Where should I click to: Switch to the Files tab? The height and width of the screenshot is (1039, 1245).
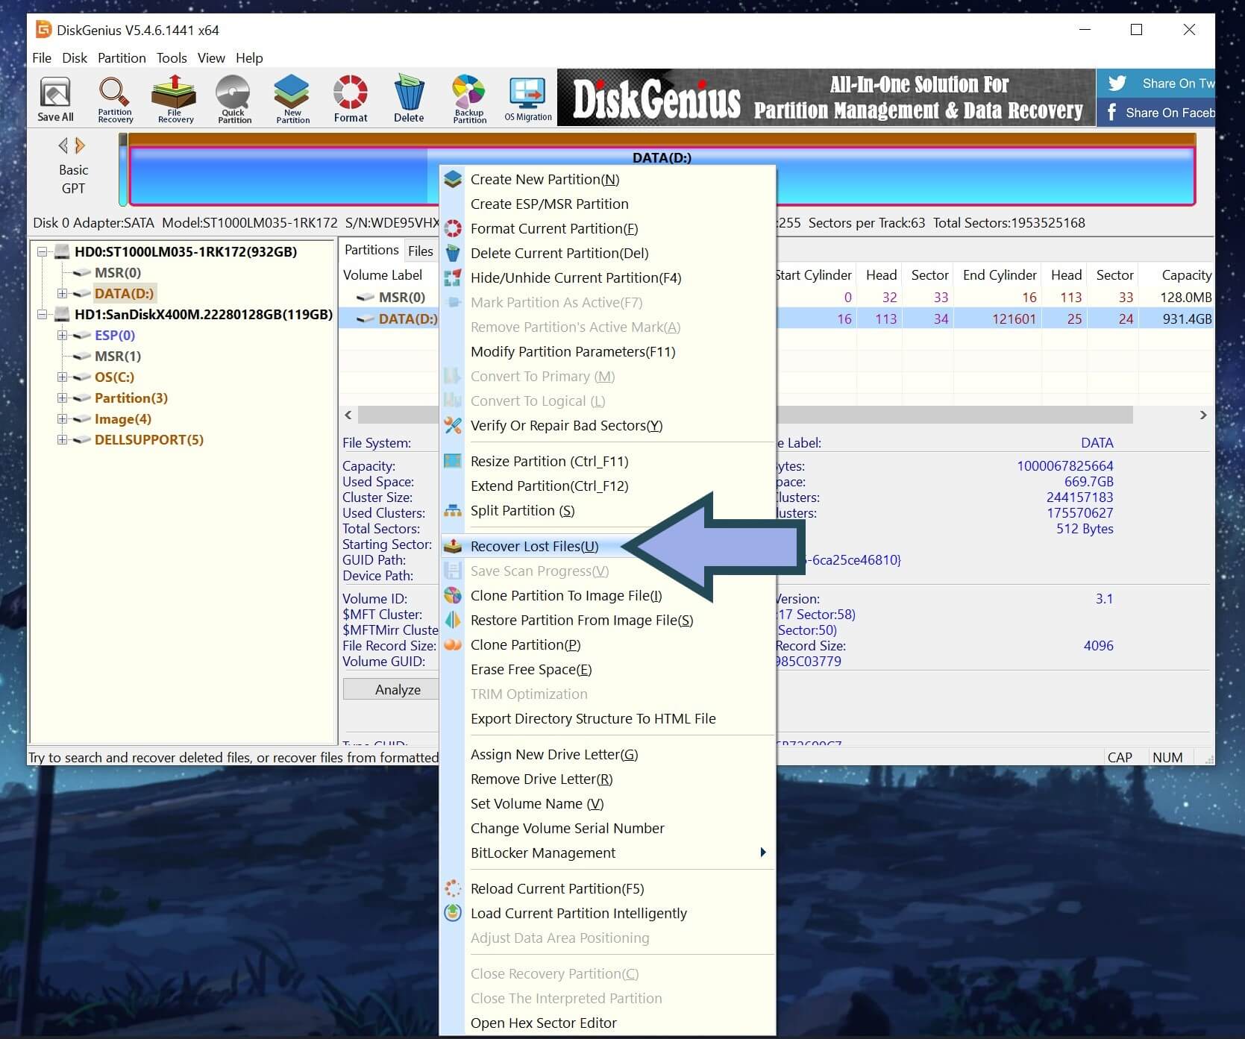click(x=421, y=251)
